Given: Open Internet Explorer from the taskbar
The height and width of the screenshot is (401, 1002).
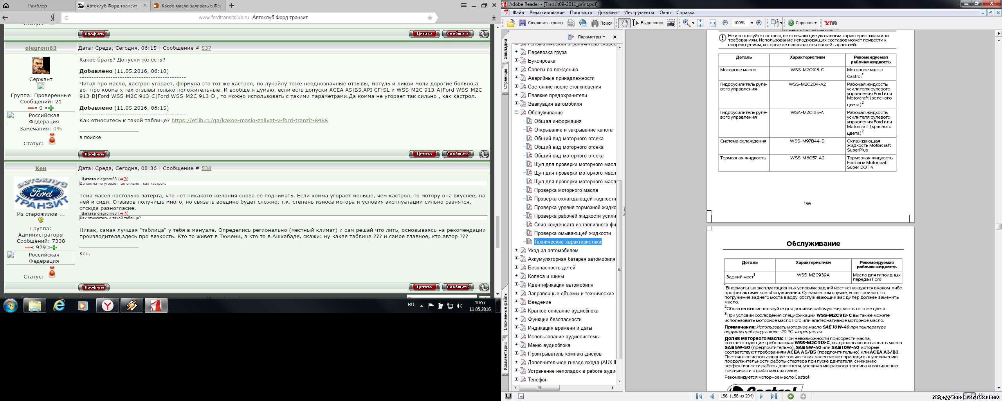Looking at the screenshot, I should coord(59,305).
